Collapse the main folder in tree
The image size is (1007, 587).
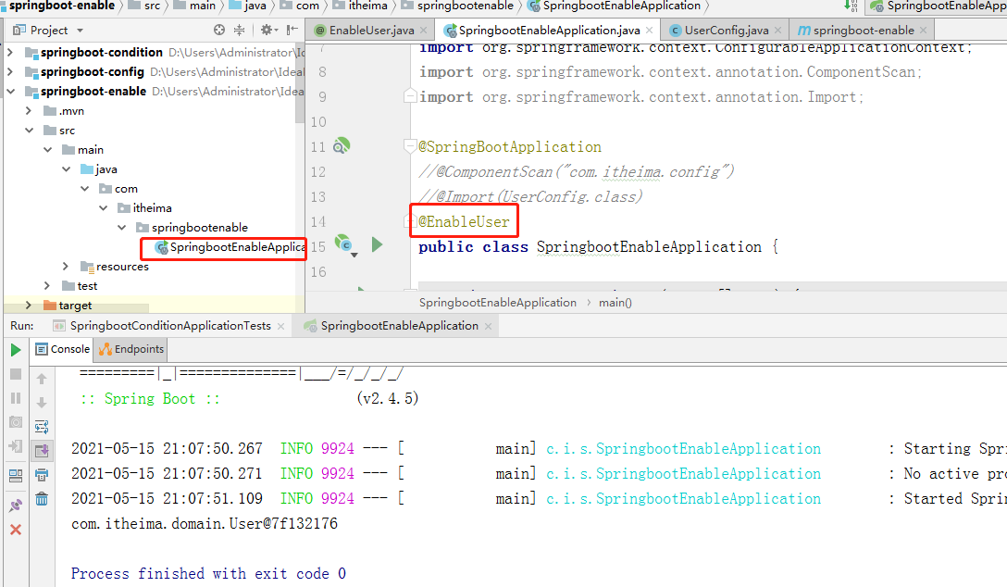click(x=47, y=150)
